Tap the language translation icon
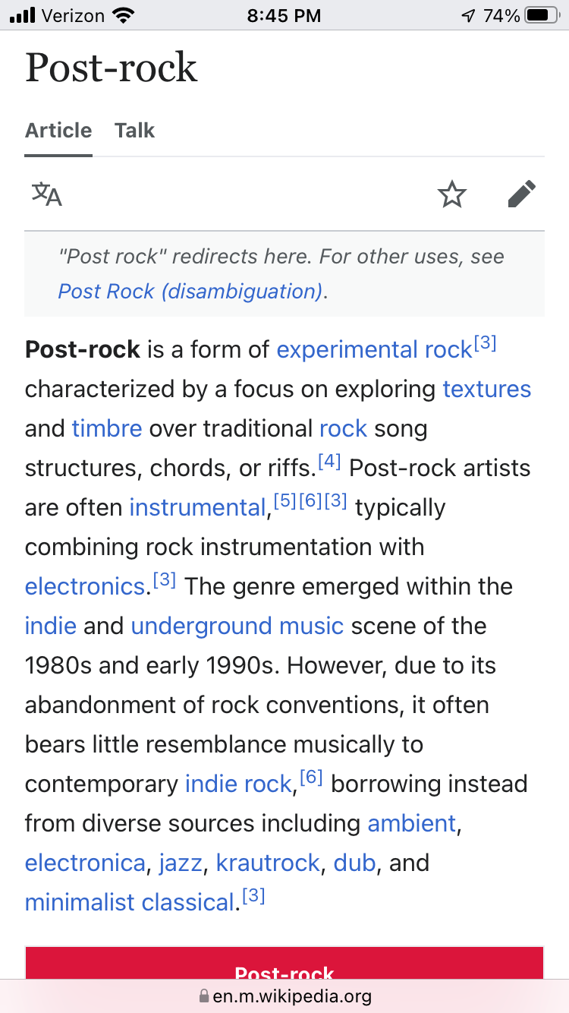The height and width of the screenshot is (1013, 569). pos(47,194)
